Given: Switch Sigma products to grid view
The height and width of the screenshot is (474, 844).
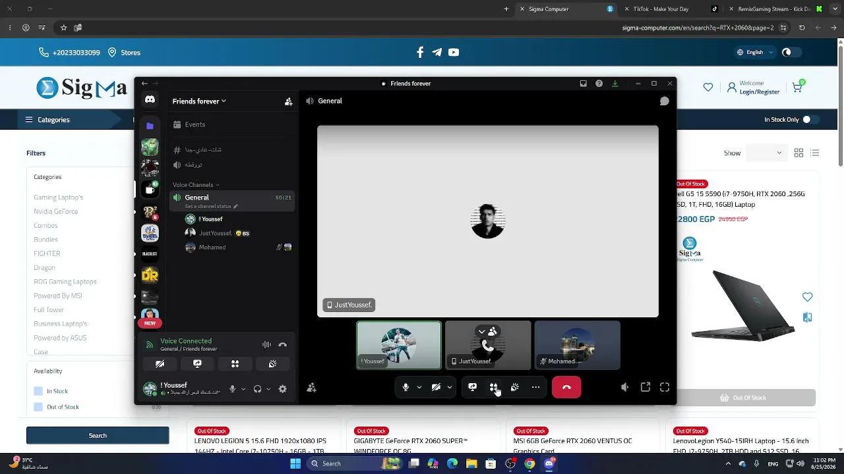Looking at the screenshot, I should coord(799,153).
